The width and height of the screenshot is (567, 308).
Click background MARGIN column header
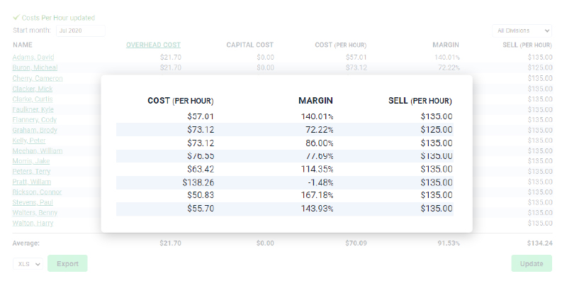446,45
